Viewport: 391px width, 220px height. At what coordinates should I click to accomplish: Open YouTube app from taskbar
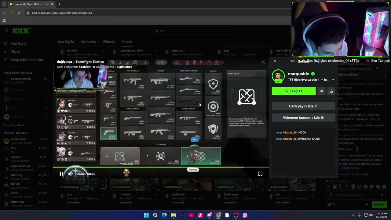point(191,215)
